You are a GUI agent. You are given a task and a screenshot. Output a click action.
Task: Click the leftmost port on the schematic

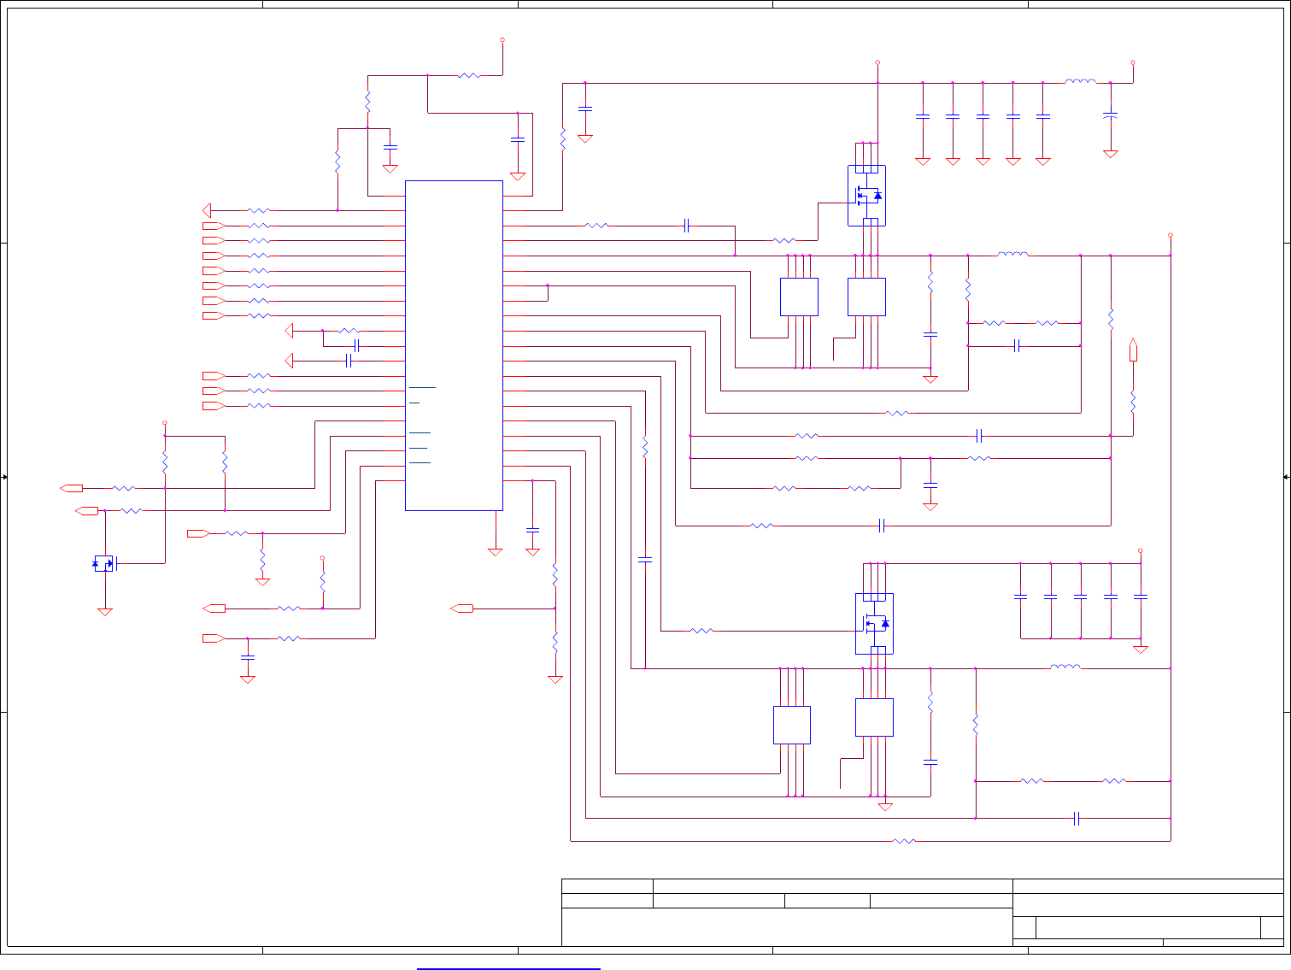(72, 488)
